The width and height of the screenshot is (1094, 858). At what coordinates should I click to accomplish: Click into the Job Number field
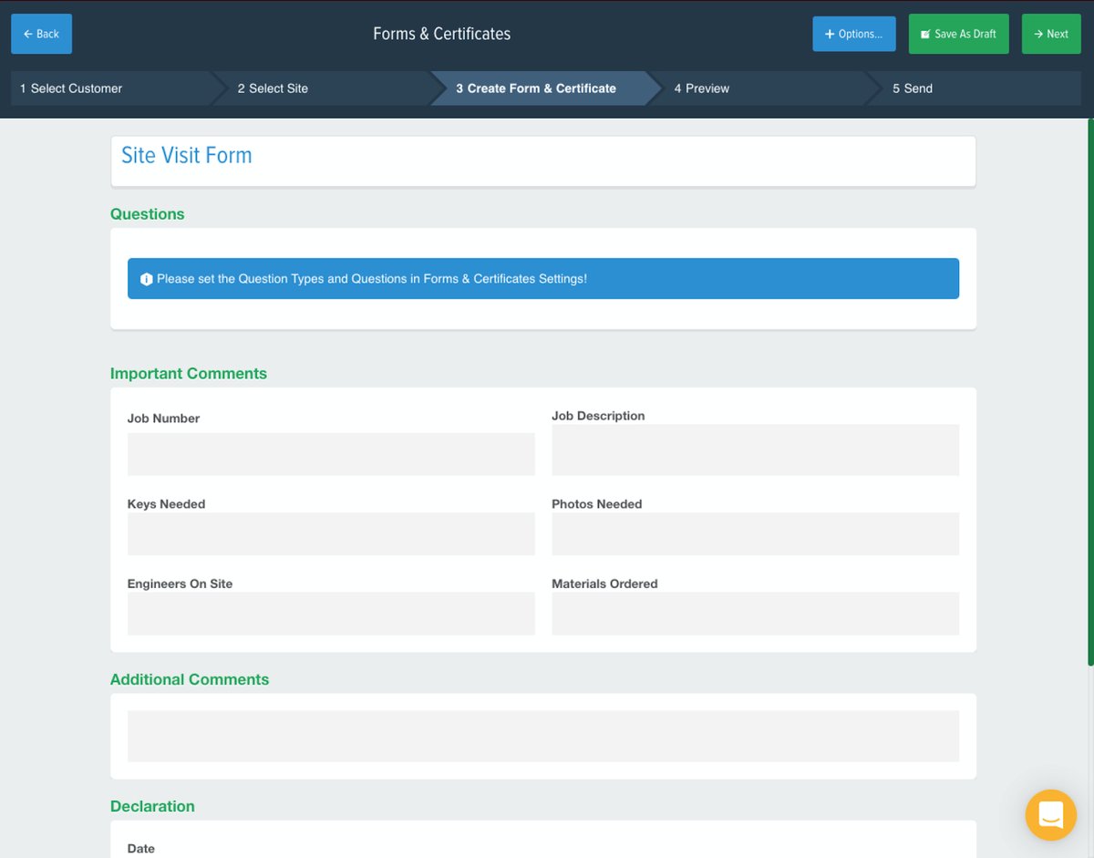(x=331, y=454)
